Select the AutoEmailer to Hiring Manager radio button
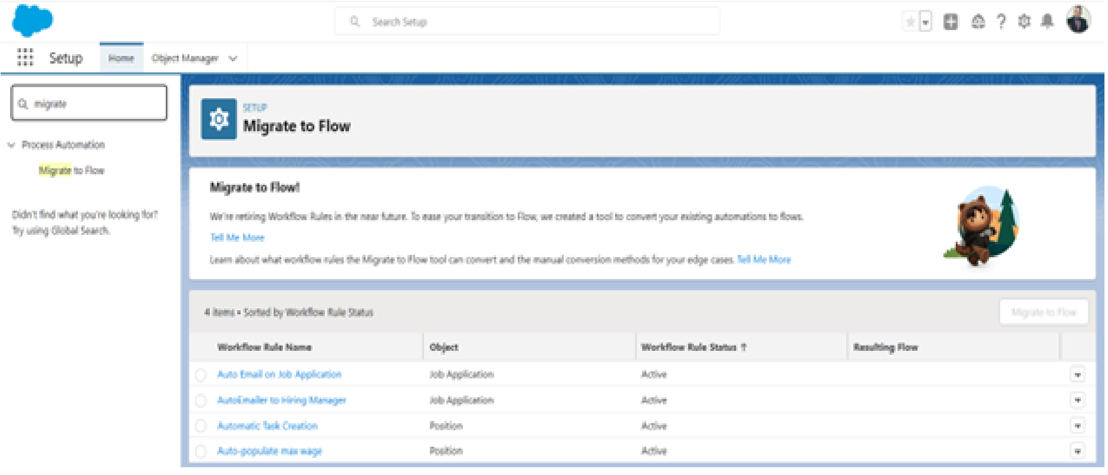Viewport: 1108px width, 475px height. 200,400
